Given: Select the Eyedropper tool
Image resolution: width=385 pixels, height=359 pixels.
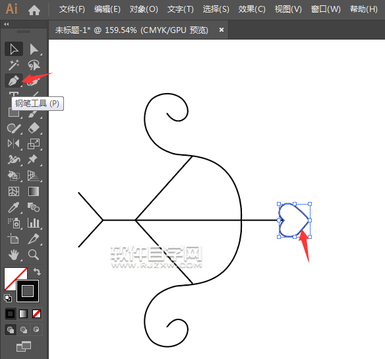Looking at the screenshot, I should (x=14, y=207).
